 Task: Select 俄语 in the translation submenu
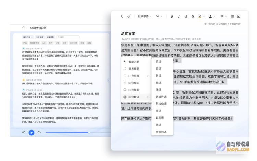(159, 83)
